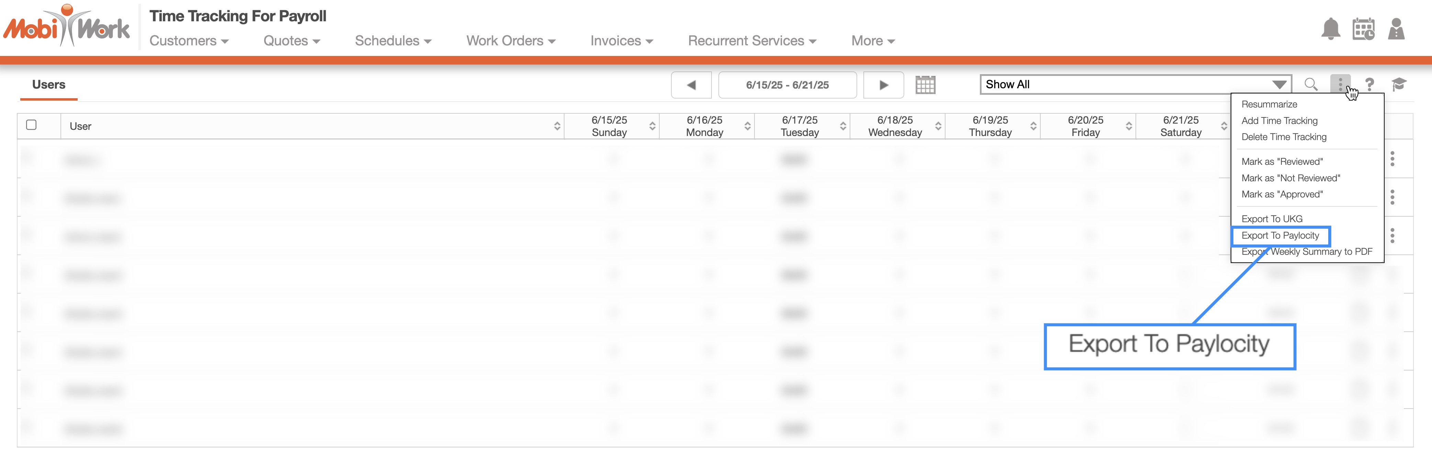Open the notifications bell icon
Viewport: 1432px width, 467px height.
coord(1330,29)
